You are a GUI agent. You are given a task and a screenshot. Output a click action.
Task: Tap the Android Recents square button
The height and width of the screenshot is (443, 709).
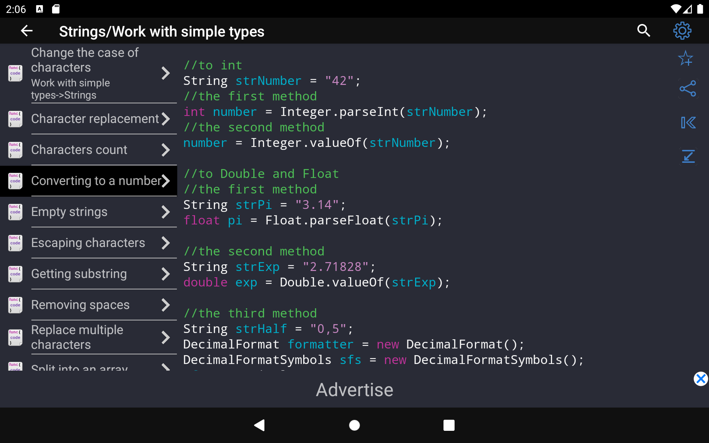point(449,425)
